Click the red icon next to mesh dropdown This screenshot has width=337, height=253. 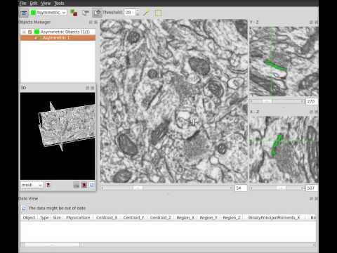click(x=48, y=185)
